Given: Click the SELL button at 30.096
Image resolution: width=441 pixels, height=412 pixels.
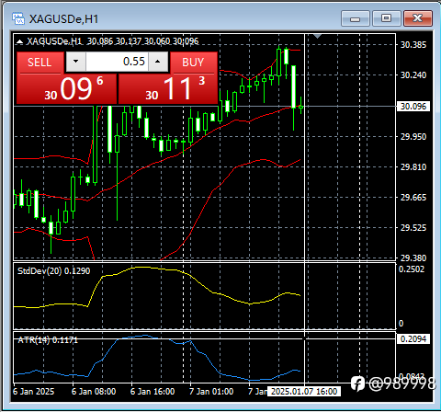Looking at the screenshot, I should [x=67, y=78].
